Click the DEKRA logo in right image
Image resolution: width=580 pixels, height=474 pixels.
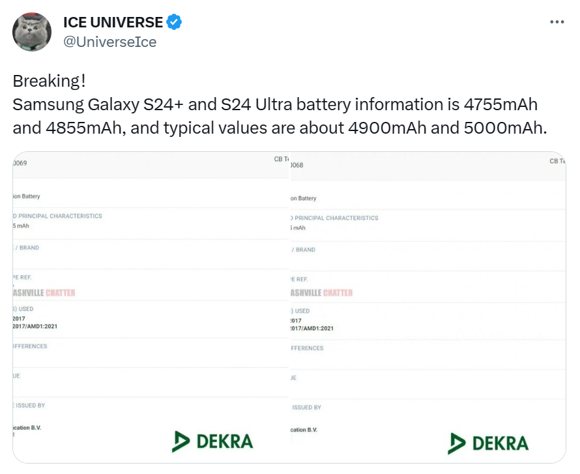tap(488, 443)
